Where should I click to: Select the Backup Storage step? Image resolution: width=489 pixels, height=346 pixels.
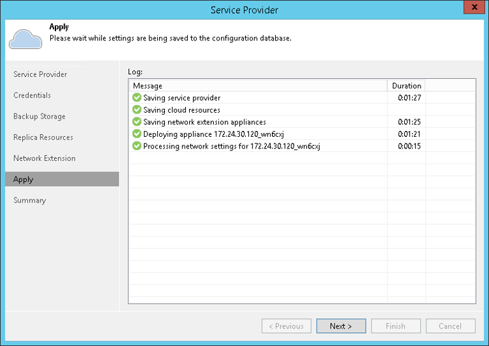(39, 117)
